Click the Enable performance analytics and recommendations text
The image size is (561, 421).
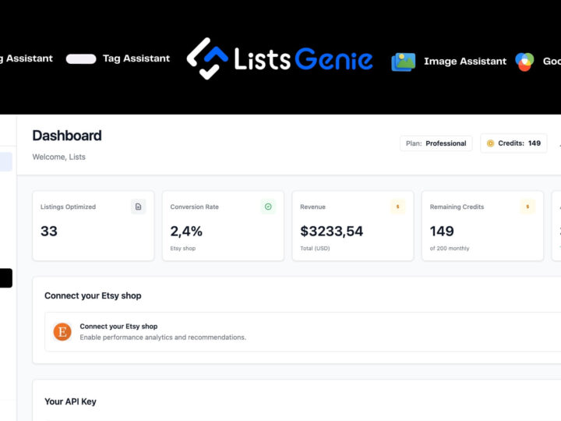(x=163, y=338)
